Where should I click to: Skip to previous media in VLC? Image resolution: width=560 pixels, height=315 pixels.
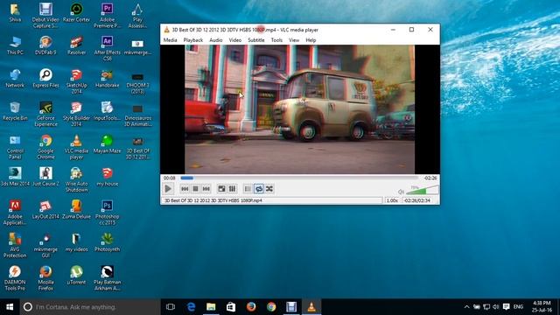coord(185,189)
